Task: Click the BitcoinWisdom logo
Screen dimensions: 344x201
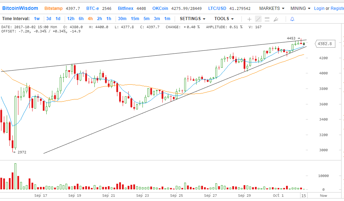Action: [20, 8]
